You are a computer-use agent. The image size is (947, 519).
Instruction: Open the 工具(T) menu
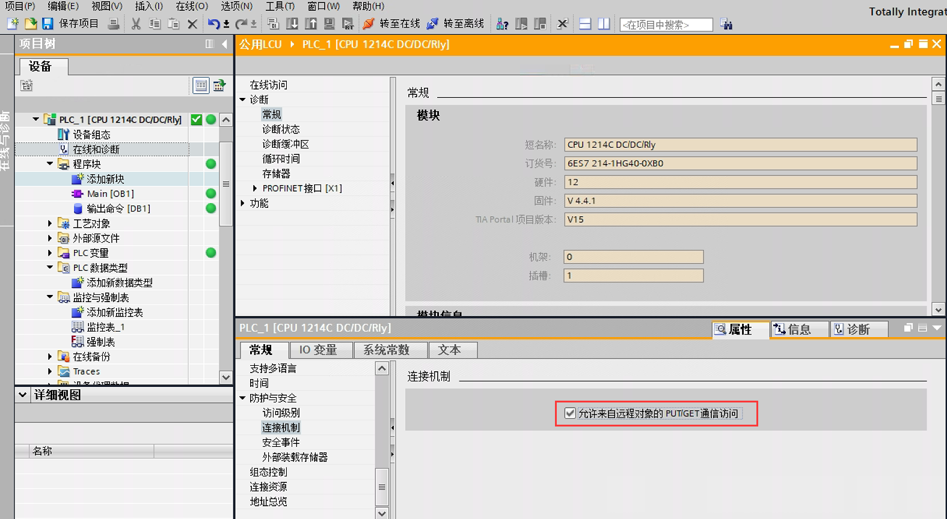click(x=280, y=6)
